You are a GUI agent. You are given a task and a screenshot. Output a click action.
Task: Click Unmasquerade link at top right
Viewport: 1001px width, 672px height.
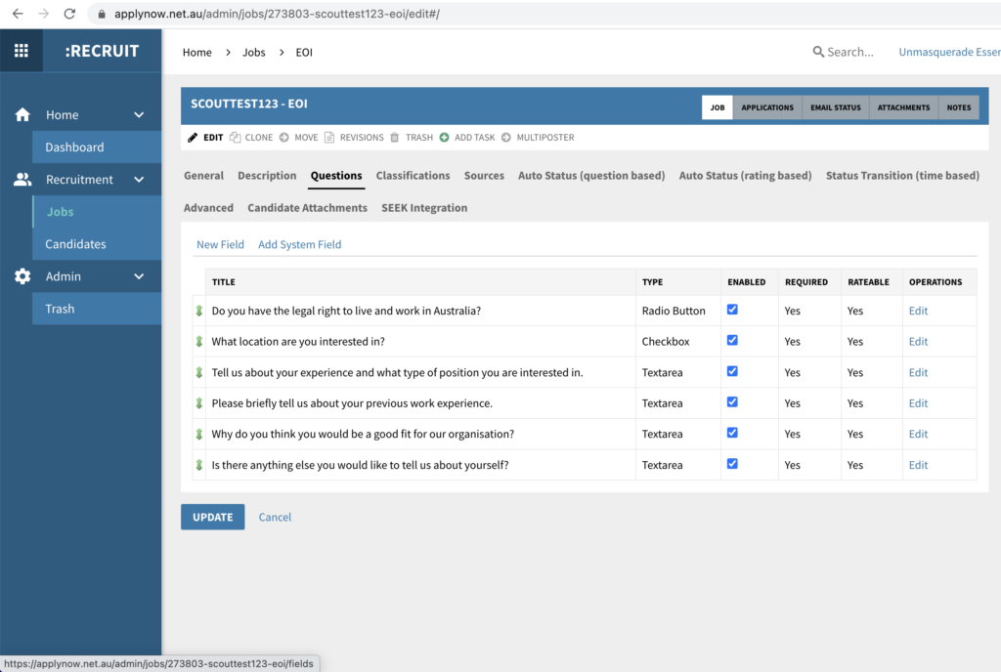click(x=949, y=52)
